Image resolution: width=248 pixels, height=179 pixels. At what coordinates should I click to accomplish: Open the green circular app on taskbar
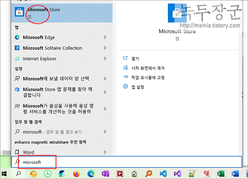tap(48, 174)
